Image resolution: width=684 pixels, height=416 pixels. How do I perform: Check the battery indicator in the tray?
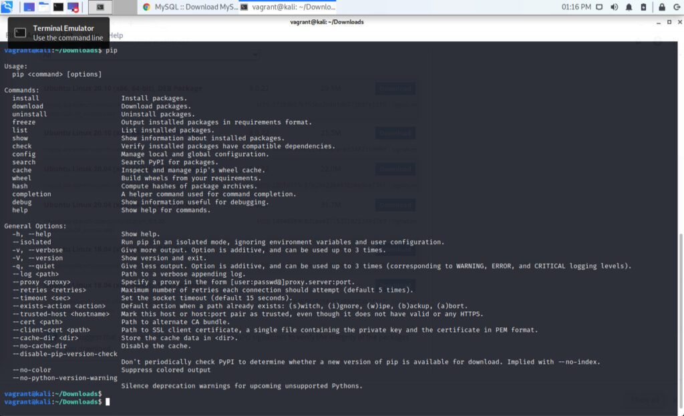click(x=643, y=7)
